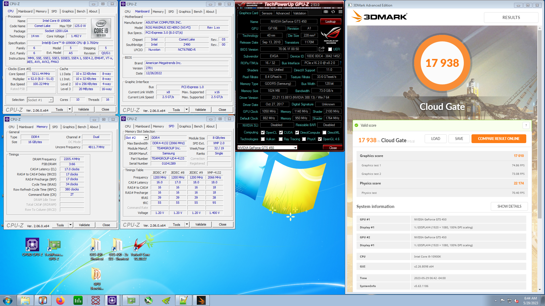Switch to GPU-Z via graphics card taskbar icon
The width and height of the screenshot is (545, 306).
coord(131,300)
